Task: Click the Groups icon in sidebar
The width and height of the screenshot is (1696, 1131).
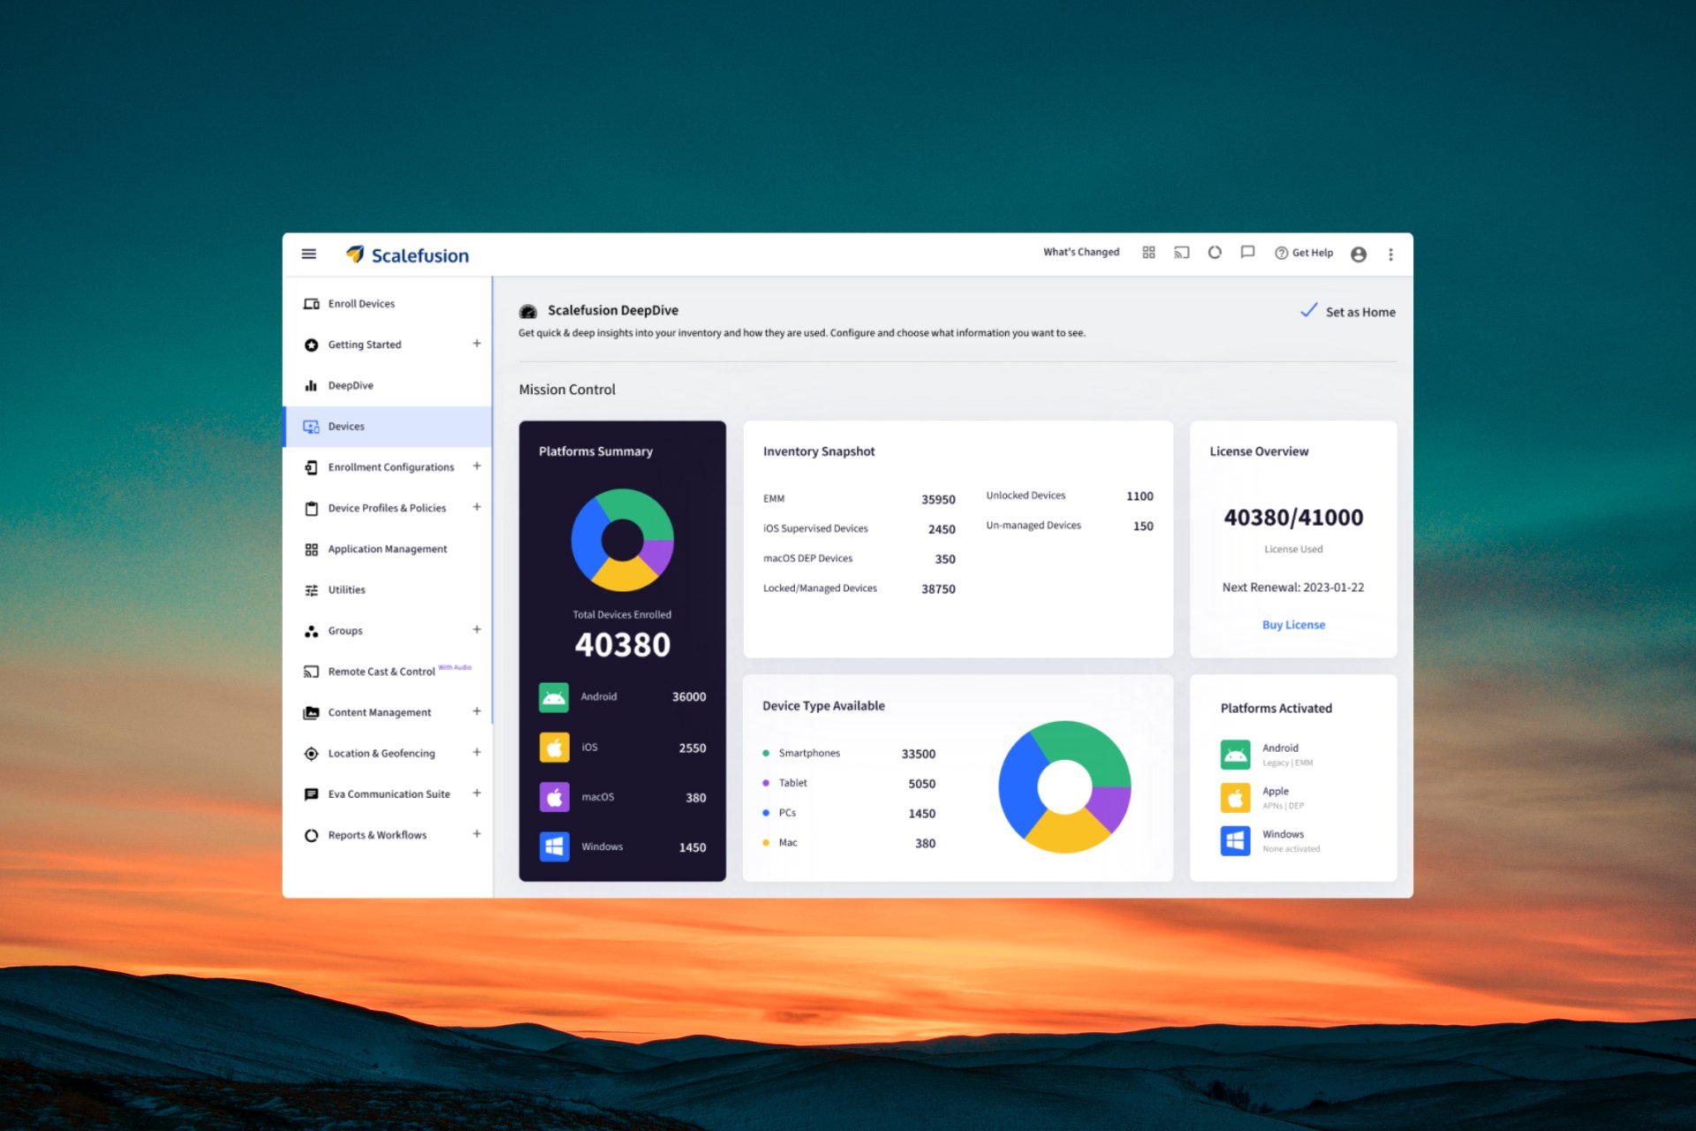Action: pos(311,631)
